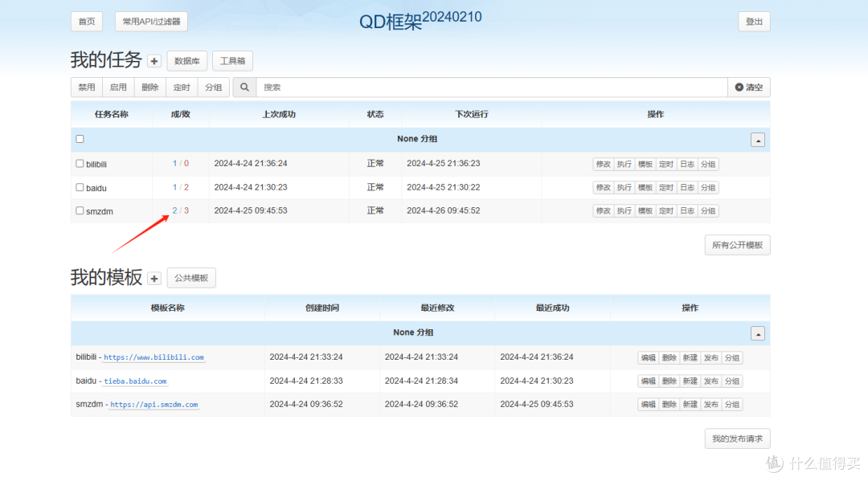Screen dimensions: 868x481
Task: Click 定时 for the smzdm task
Action: [x=666, y=210]
